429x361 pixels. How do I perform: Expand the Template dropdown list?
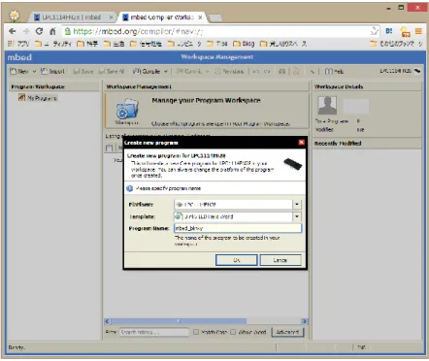point(297,216)
